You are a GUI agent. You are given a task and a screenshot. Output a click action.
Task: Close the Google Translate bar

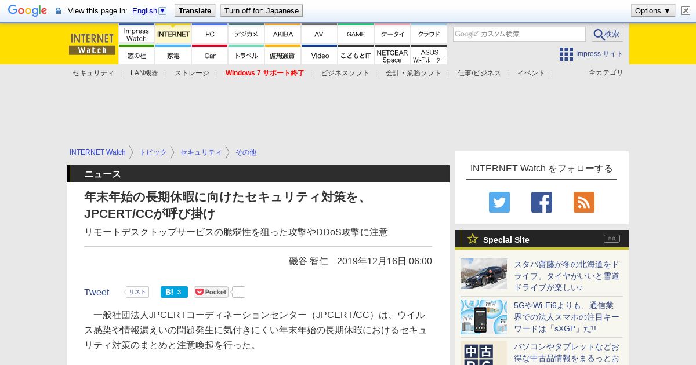(x=686, y=10)
